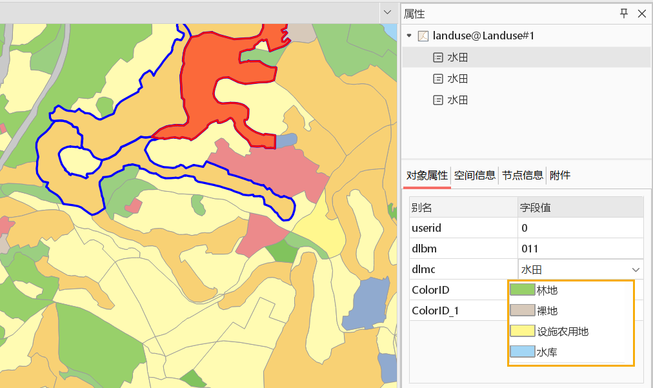653x388 pixels.
Task: Choose 林地 from the dropdown list
Action: 547,291
